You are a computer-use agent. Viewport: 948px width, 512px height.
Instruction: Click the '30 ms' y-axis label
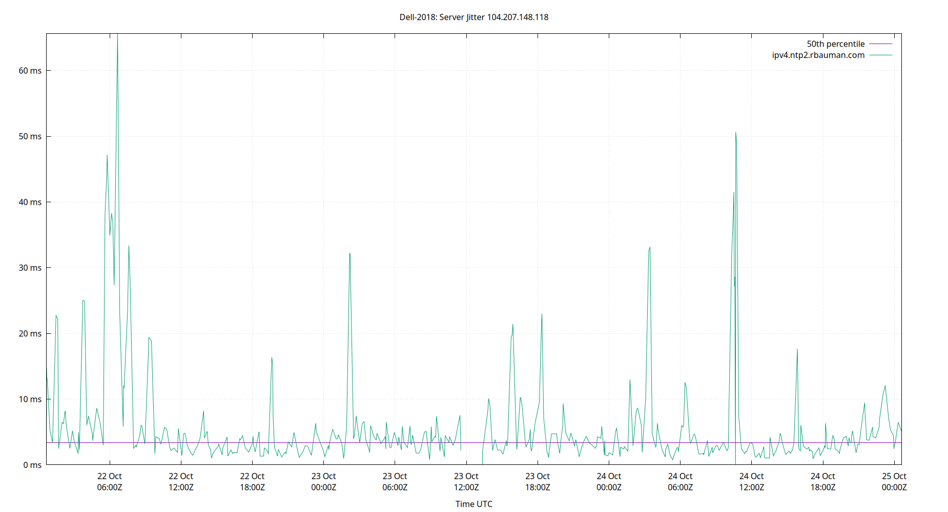click(x=30, y=268)
